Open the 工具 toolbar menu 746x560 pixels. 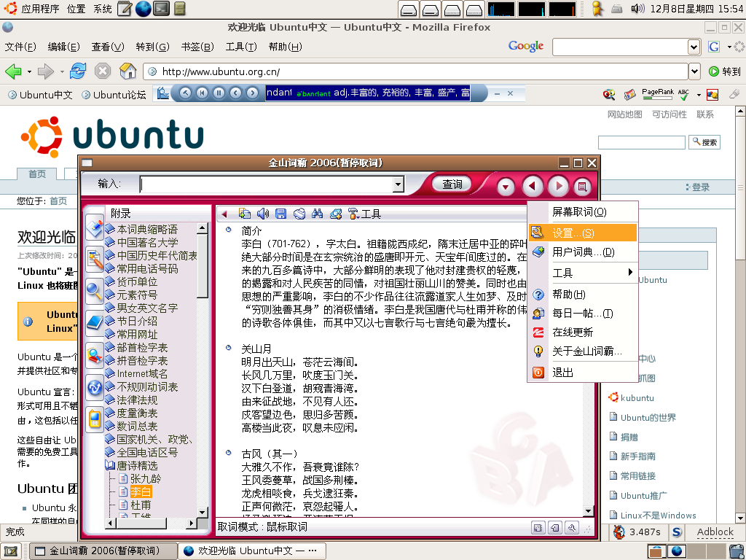(x=364, y=214)
